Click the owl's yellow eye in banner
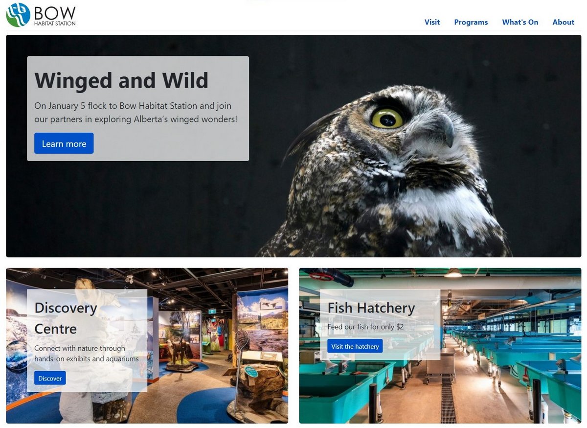 [387, 118]
